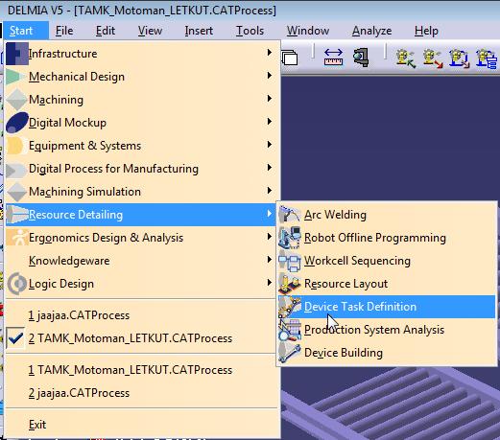Click the Arc Welding workbench icon

tap(290, 215)
